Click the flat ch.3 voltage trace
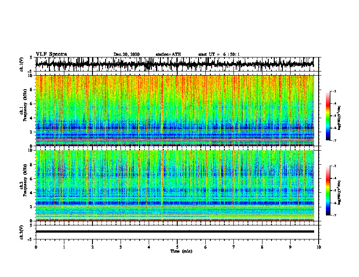This screenshot has width=359, height=277. click(x=175, y=232)
